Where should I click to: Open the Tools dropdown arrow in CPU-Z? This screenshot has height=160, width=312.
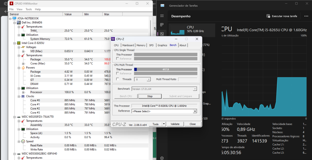164,124
